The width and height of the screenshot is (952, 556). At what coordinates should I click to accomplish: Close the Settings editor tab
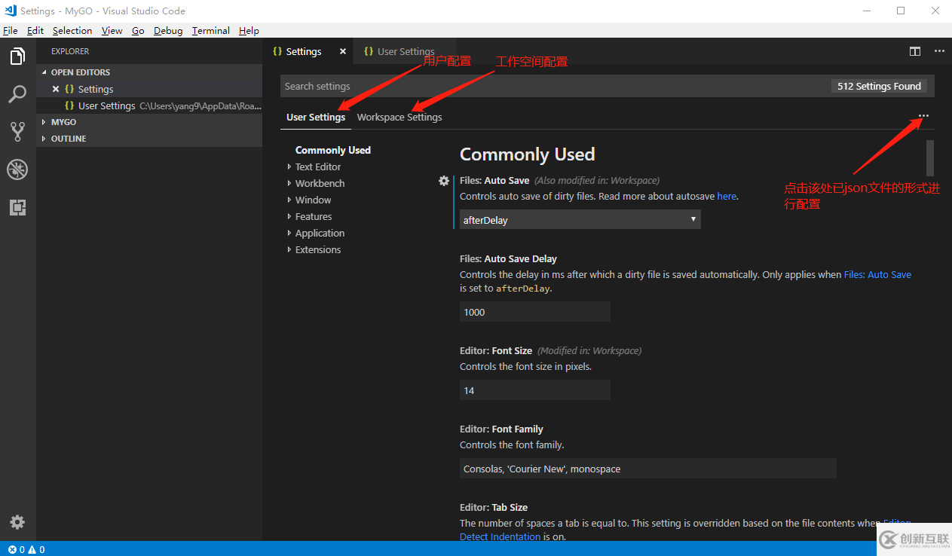pyautogui.click(x=343, y=51)
